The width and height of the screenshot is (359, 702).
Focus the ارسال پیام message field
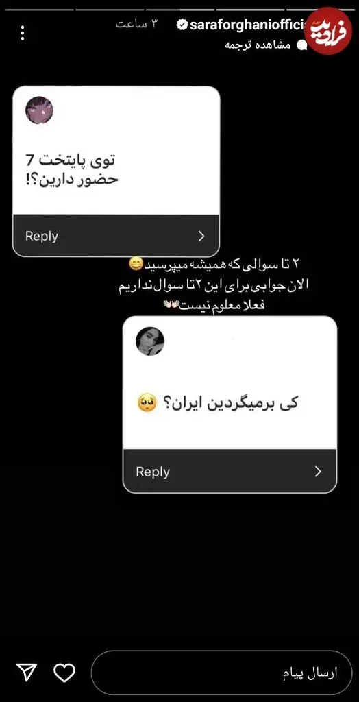[x=221, y=673]
